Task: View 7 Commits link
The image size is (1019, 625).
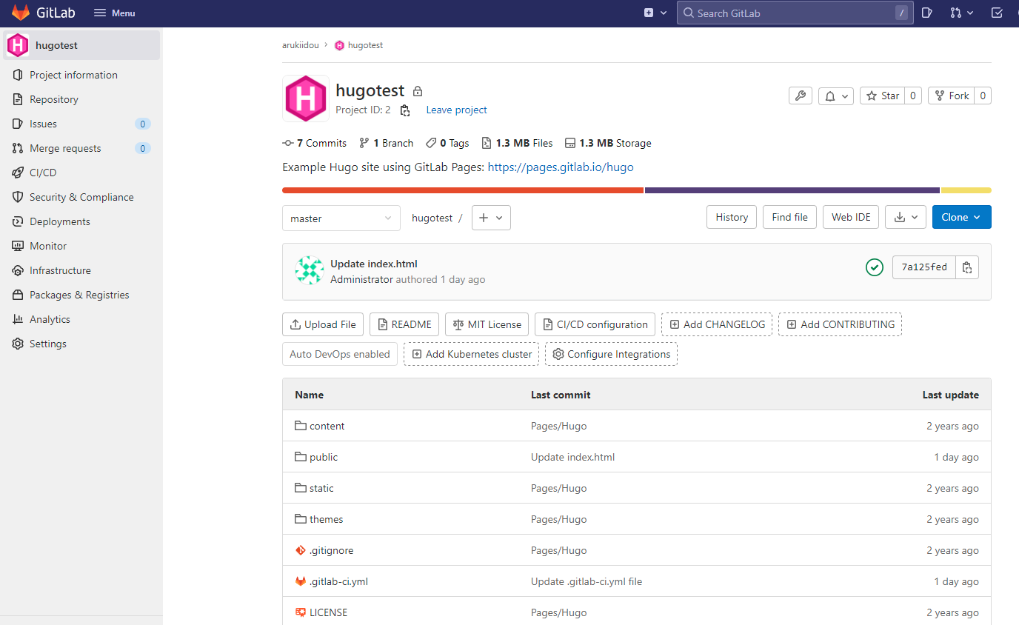Action: (x=315, y=143)
